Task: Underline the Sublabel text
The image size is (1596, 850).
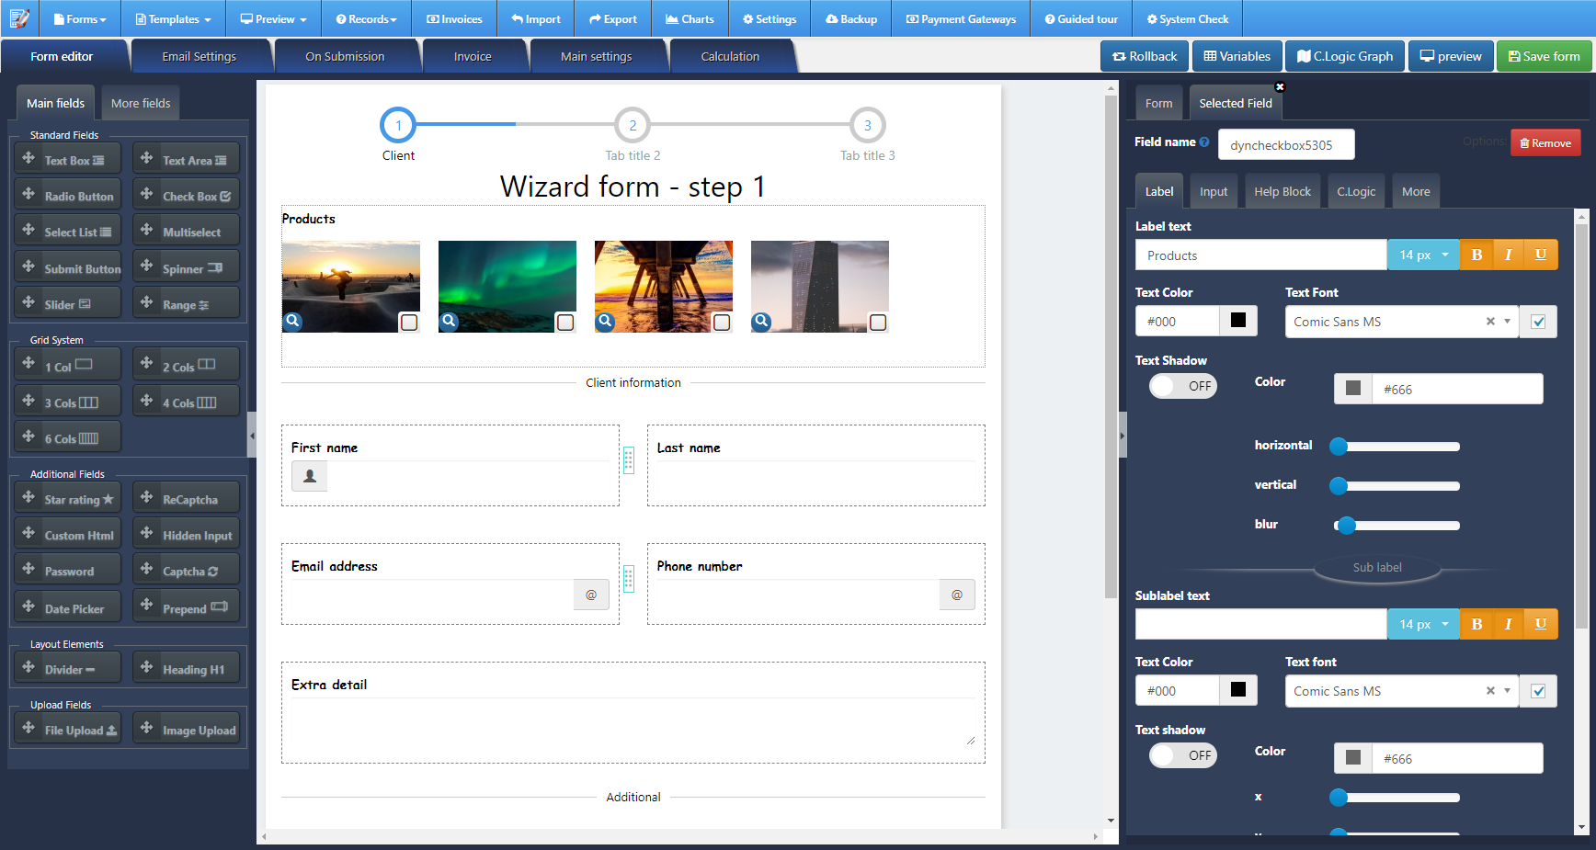Action: [x=1540, y=624]
